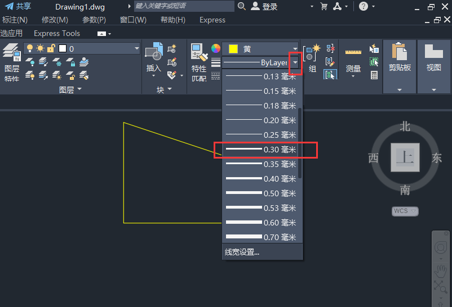Select 0.13 毫米 lineweight

click(262, 76)
